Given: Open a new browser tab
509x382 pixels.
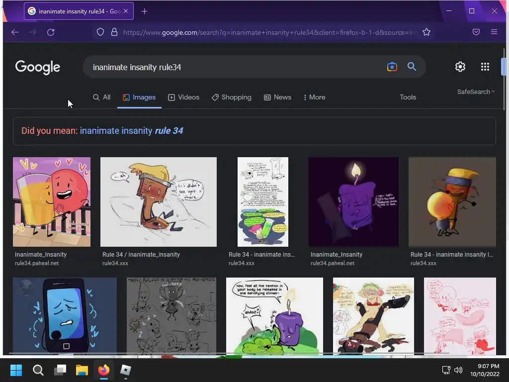Looking at the screenshot, I should coord(145,11).
